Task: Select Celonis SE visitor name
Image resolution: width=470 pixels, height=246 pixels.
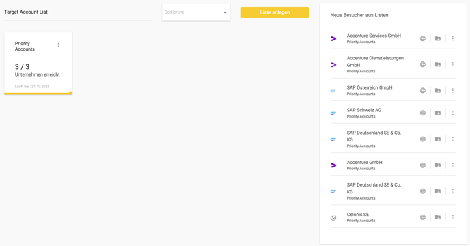Action: tap(358, 215)
